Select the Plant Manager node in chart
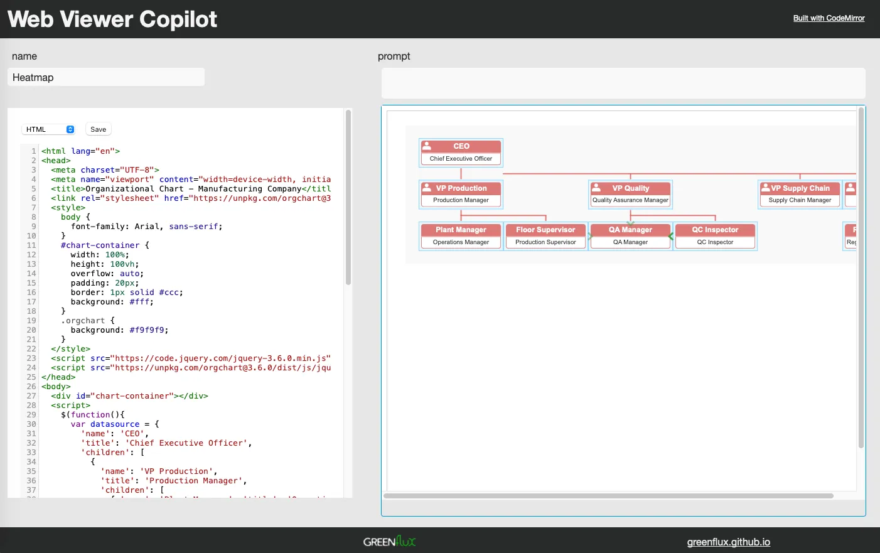This screenshot has height=553, width=880. pos(461,236)
